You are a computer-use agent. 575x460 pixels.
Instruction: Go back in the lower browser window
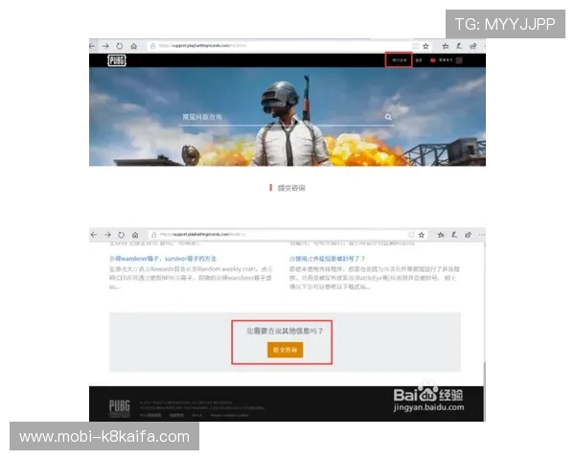coord(94,235)
